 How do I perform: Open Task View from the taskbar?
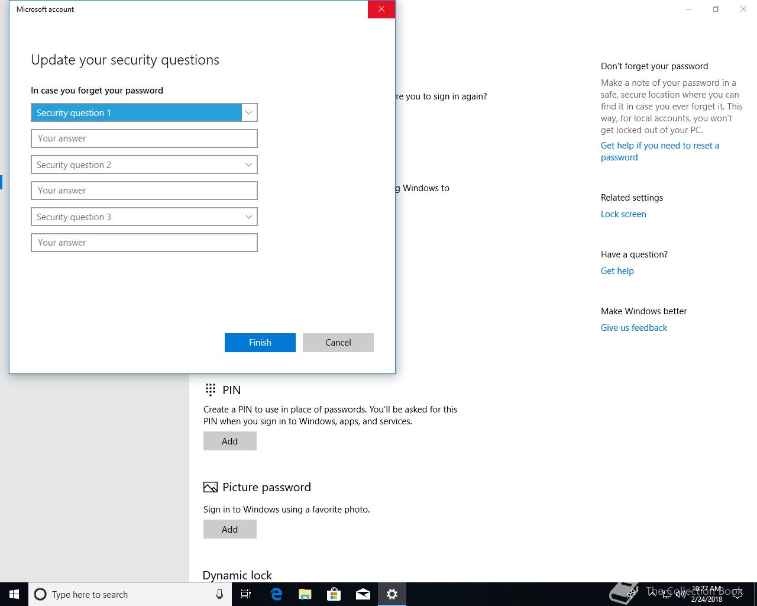pyautogui.click(x=246, y=594)
